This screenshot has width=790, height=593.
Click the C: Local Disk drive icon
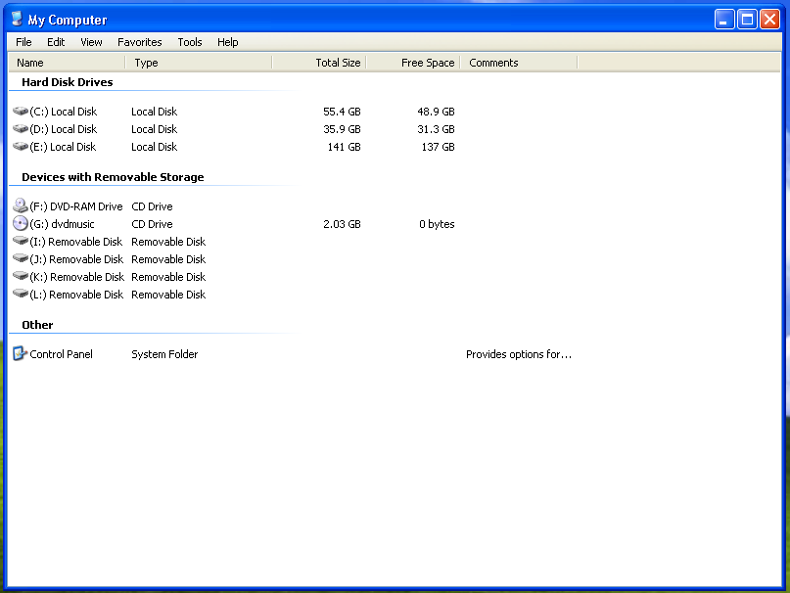(x=21, y=111)
